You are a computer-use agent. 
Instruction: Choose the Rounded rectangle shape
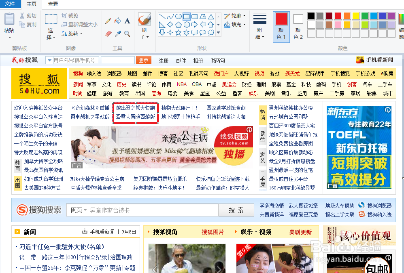195,17
